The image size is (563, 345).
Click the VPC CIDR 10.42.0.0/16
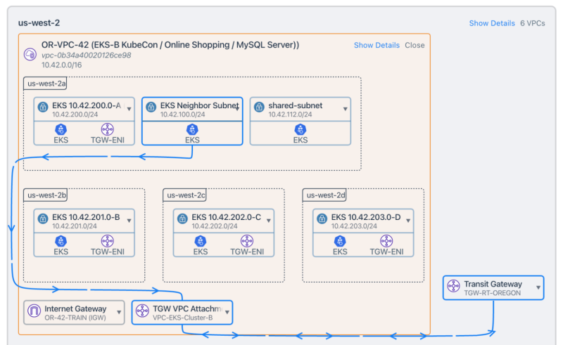61,65
